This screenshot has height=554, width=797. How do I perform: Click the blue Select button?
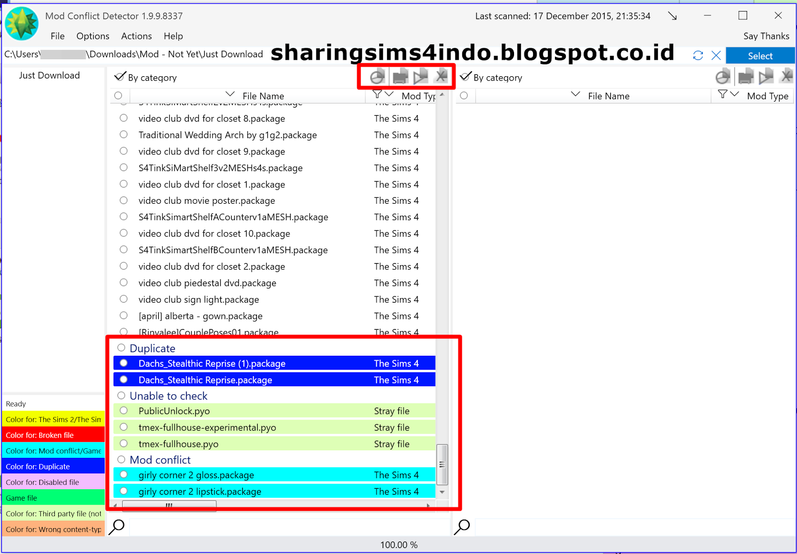click(x=760, y=56)
